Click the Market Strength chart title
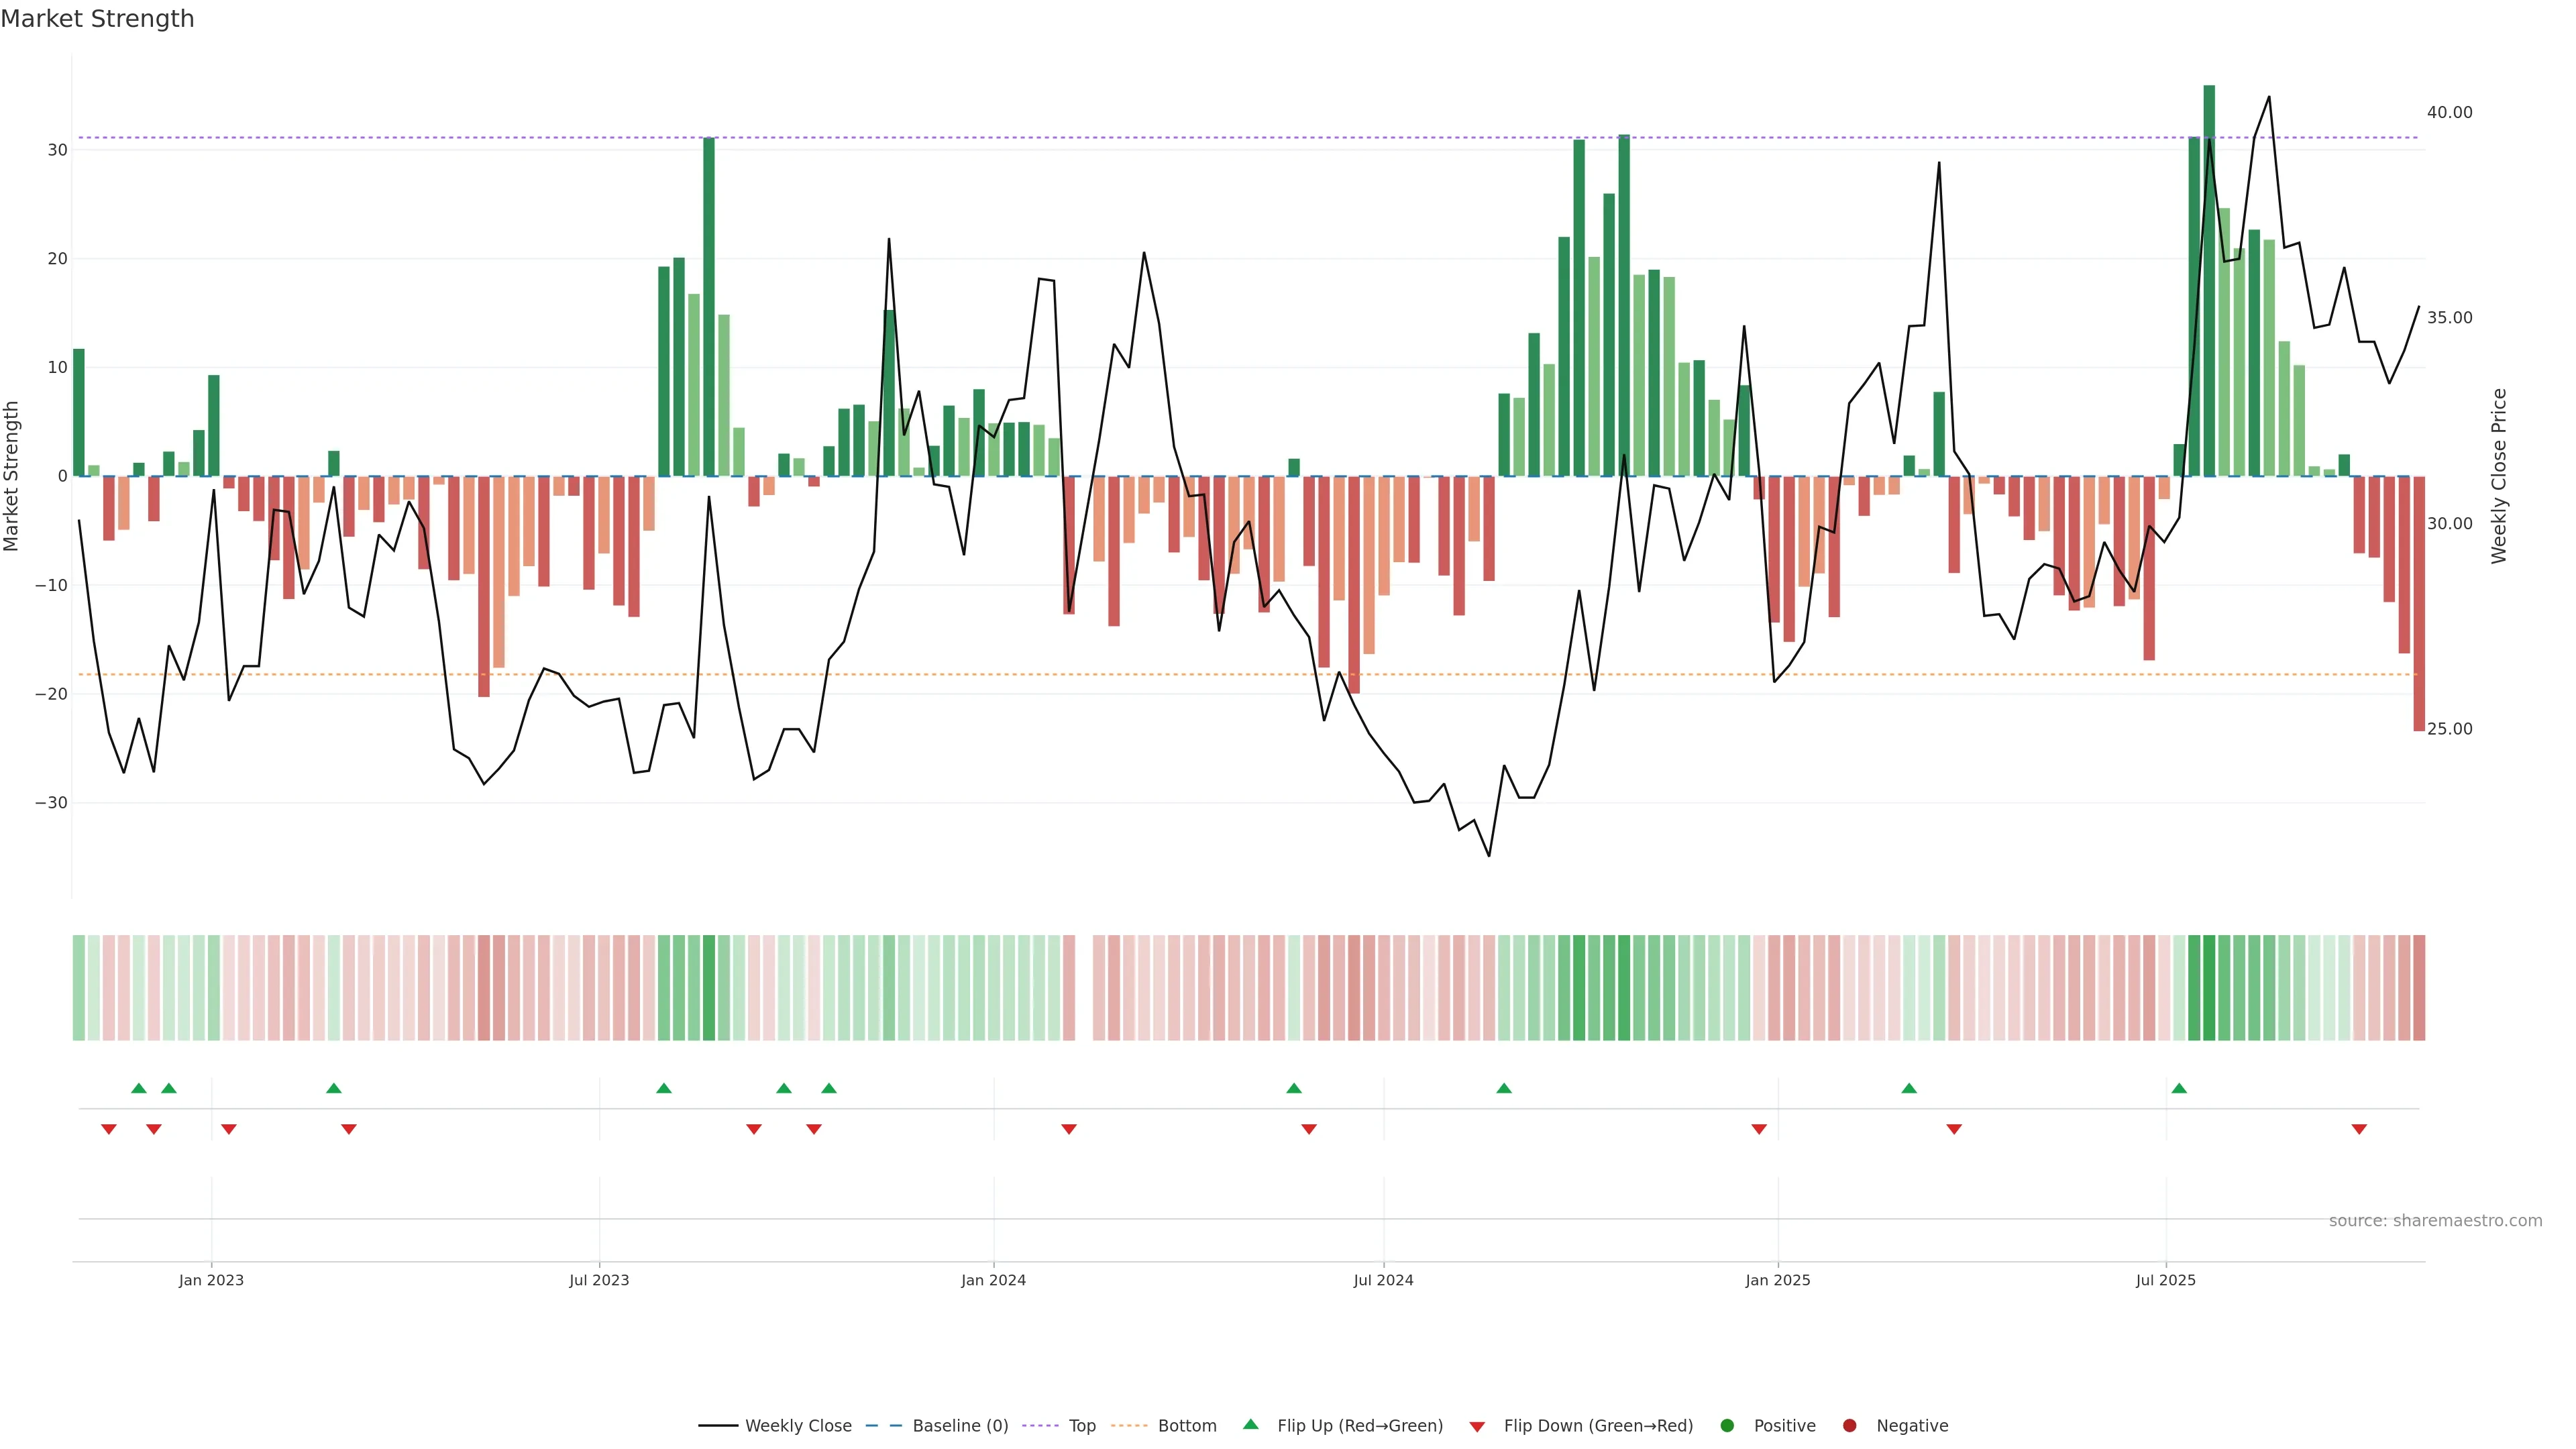Image resolution: width=2576 pixels, height=1449 pixels. coord(97,19)
